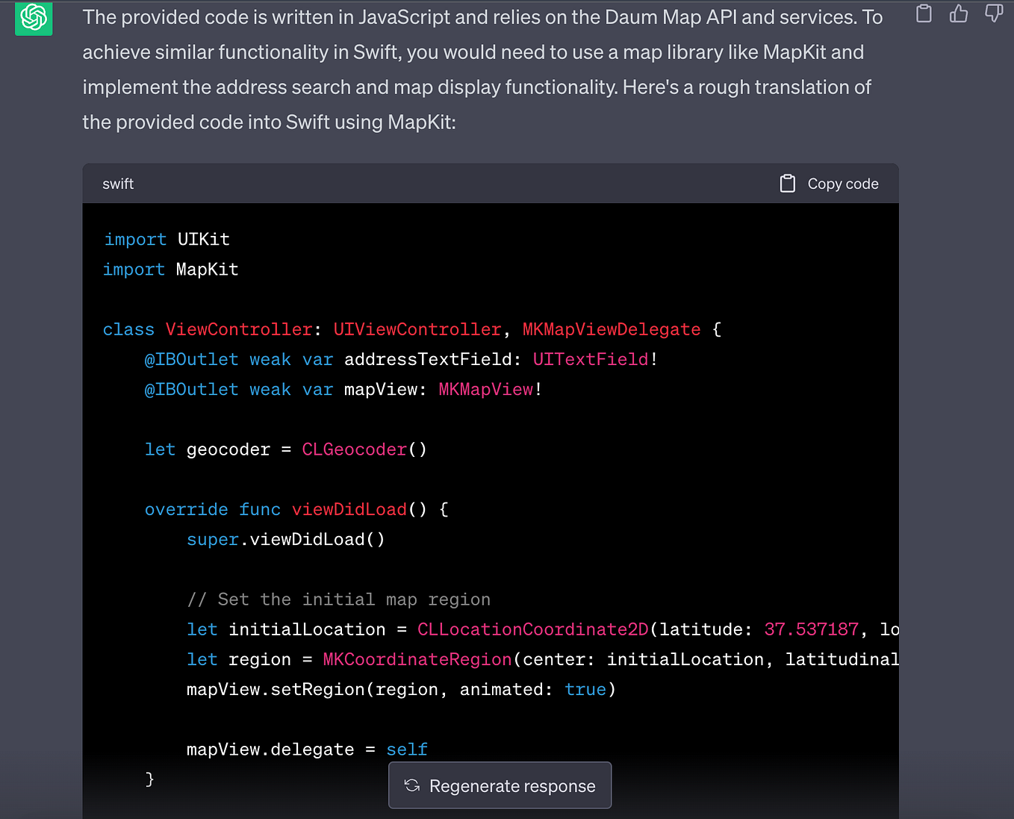Give thumbs down feedback on the response
The image size is (1014, 819).
click(x=994, y=13)
